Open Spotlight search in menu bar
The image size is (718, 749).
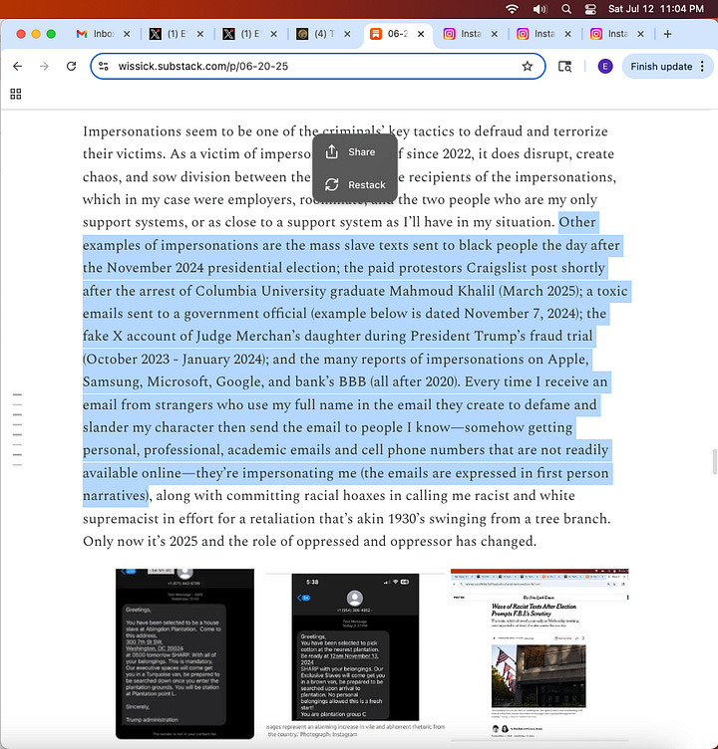point(566,9)
